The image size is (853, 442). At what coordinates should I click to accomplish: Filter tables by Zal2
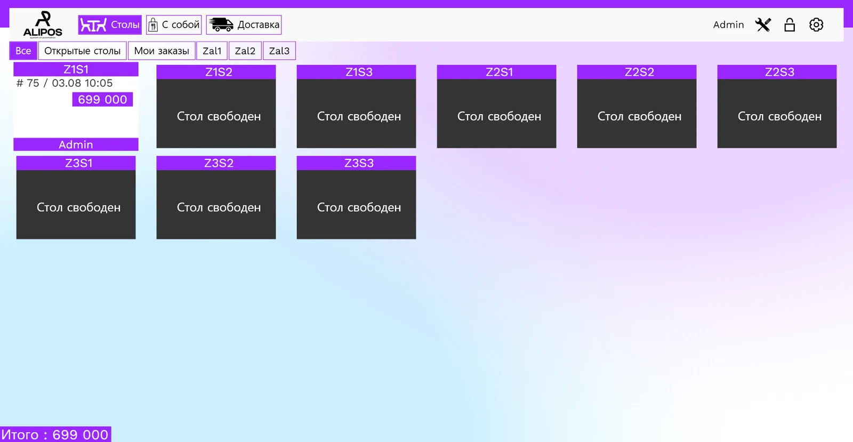245,51
